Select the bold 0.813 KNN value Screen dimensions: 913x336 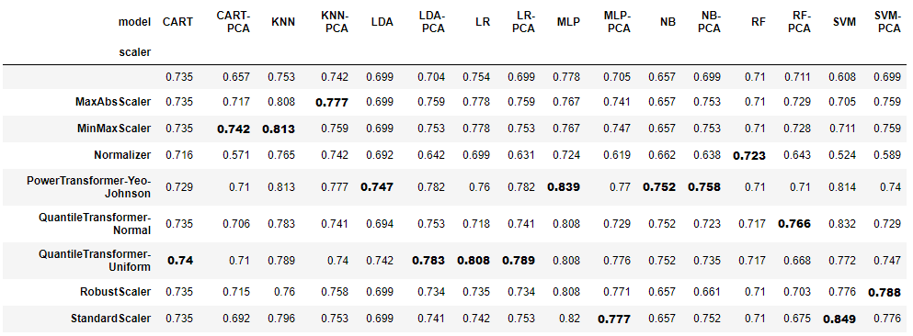click(280, 129)
